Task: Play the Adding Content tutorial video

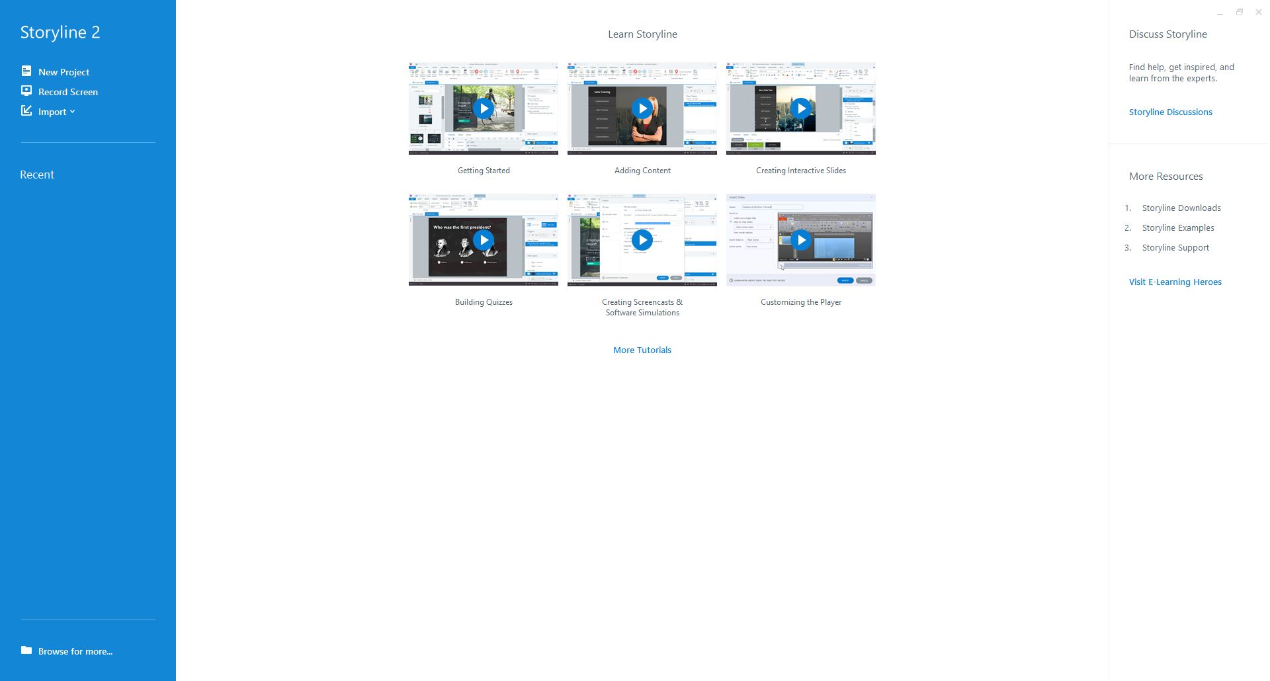Action: (x=642, y=108)
